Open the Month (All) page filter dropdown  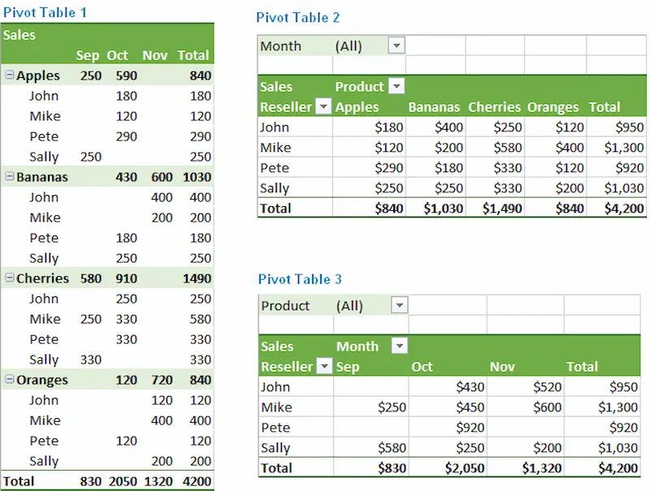[396, 46]
